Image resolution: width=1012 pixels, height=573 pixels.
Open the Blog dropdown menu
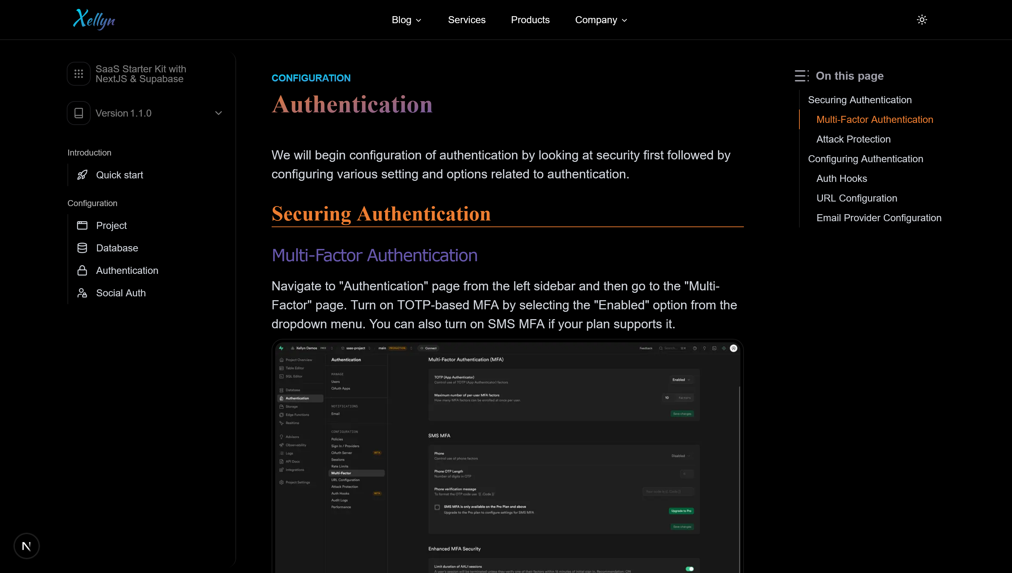[x=406, y=20]
